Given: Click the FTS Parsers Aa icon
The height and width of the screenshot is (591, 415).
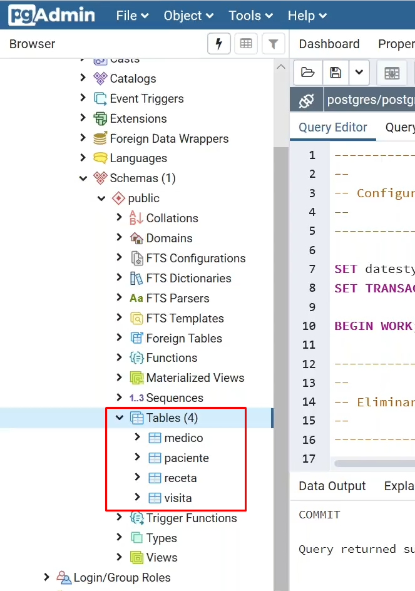Looking at the screenshot, I should (136, 299).
